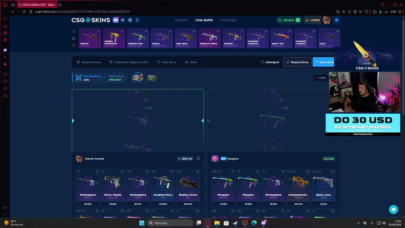
Task: Go back to the previous page
Action: tap(13, 12)
